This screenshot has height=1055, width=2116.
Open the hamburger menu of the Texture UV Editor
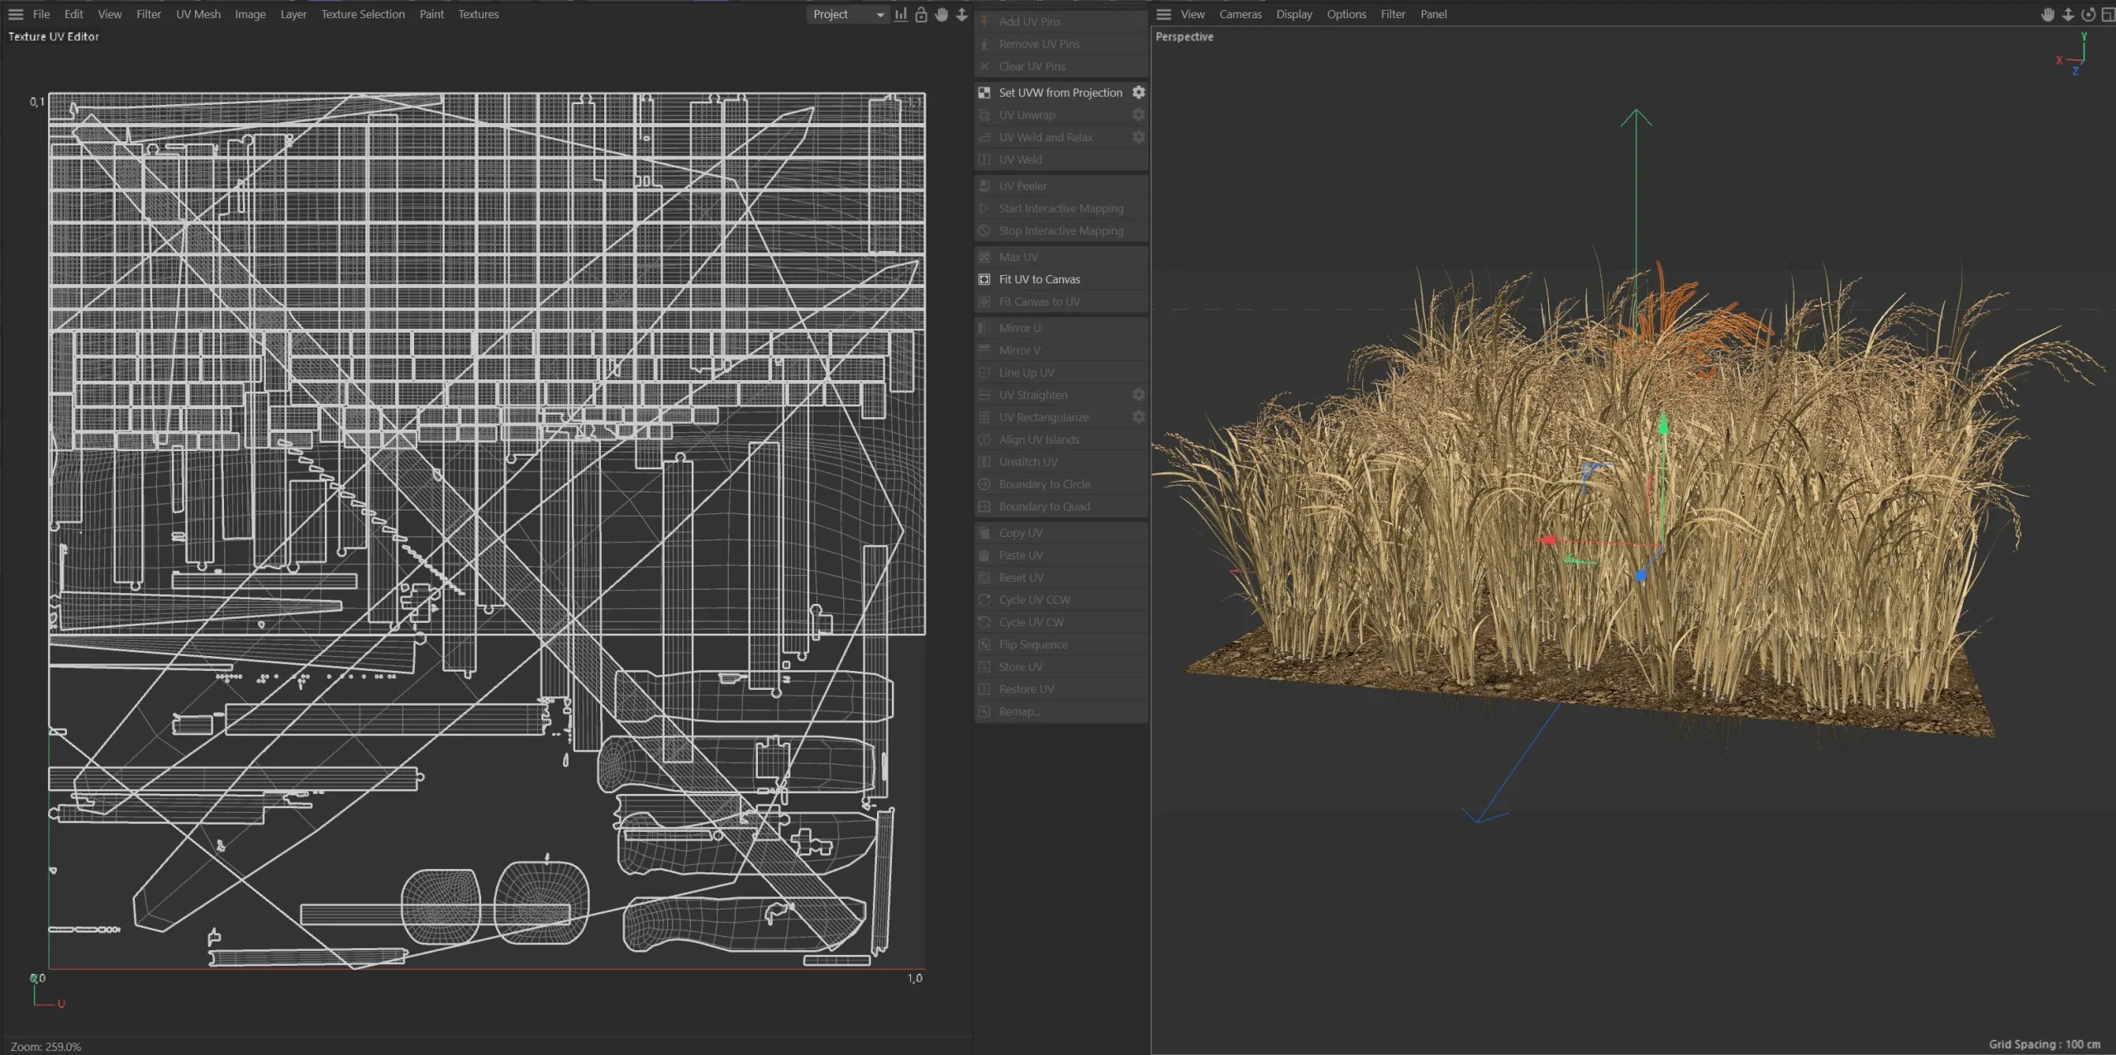tap(15, 13)
